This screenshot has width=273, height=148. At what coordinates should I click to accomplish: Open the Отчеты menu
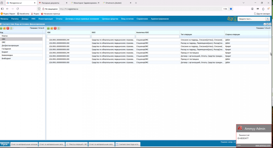[59, 19]
